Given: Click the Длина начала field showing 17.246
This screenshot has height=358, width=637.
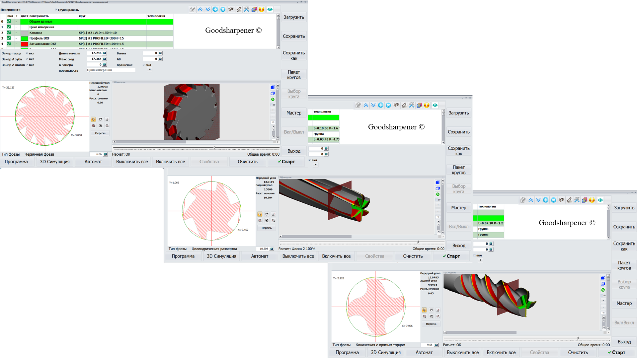Looking at the screenshot, I should (x=95, y=53).
